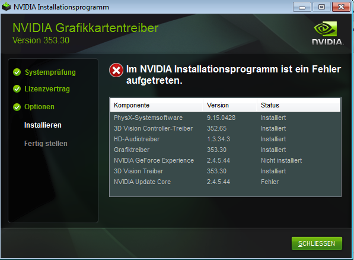Click the Nicht installiert status
The height and width of the screenshot is (260, 354).
tap(281, 160)
